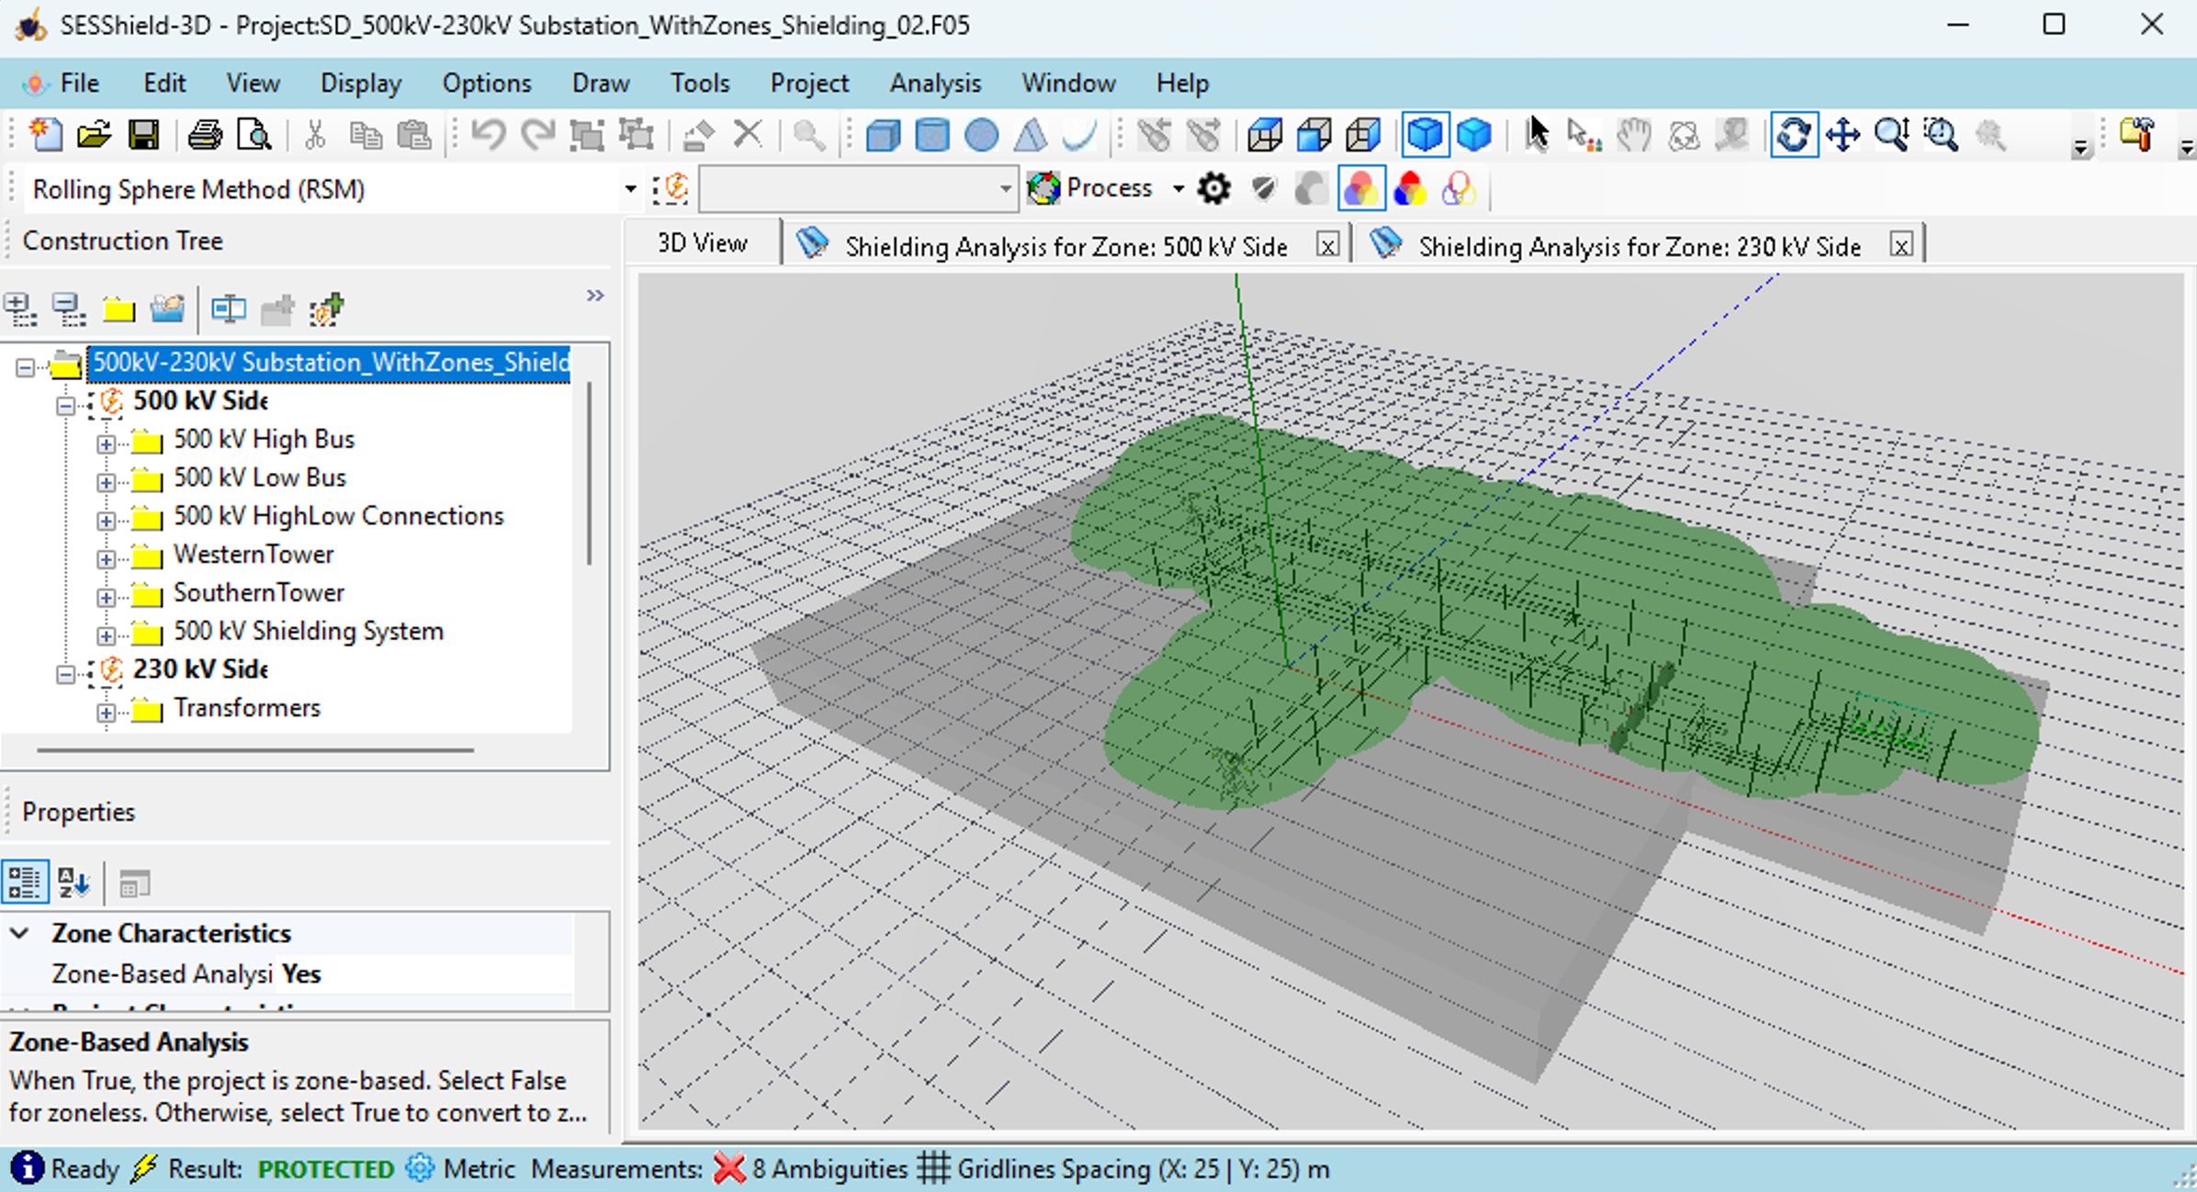Image resolution: width=2197 pixels, height=1192 pixels.
Task: Click the 8 Ambiguities status indicator
Action: point(812,1169)
